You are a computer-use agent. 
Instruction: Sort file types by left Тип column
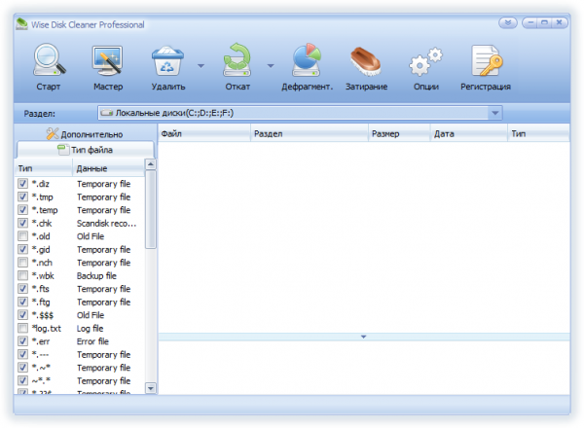point(44,168)
